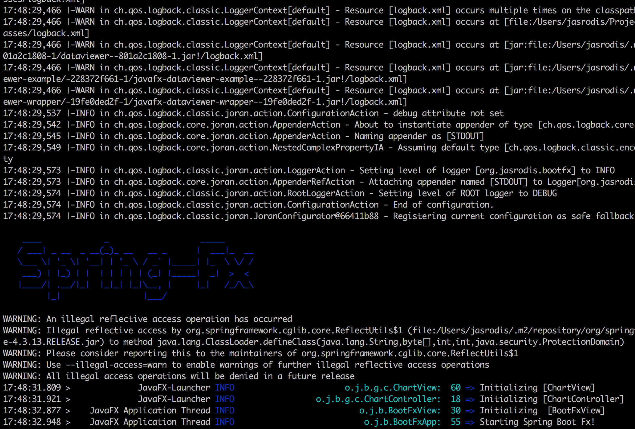Click the 'Starting Spring Boot Fx!' message

tap(537, 422)
